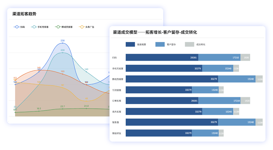Hide the 投放拓客 series via legend

(x=130, y=44)
